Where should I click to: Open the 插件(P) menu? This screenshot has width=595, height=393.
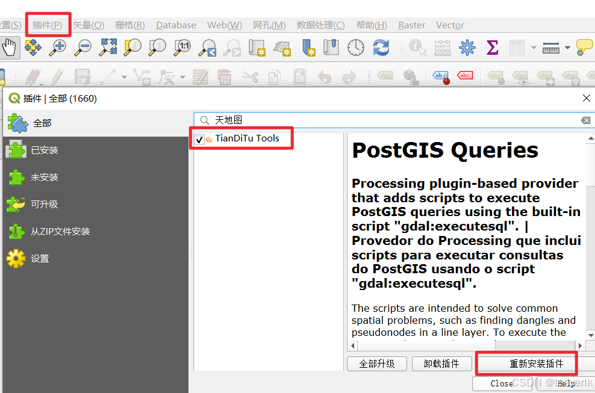(47, 25)
